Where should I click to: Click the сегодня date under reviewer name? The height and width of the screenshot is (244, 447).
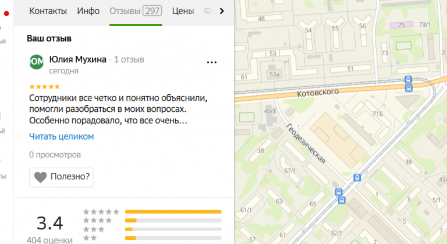pos(63,71)
